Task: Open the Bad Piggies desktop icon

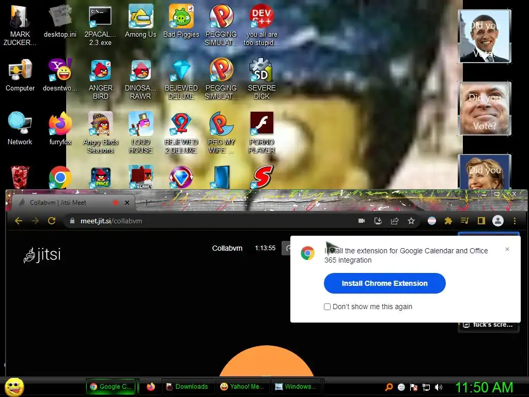Action: click(181, 21)
